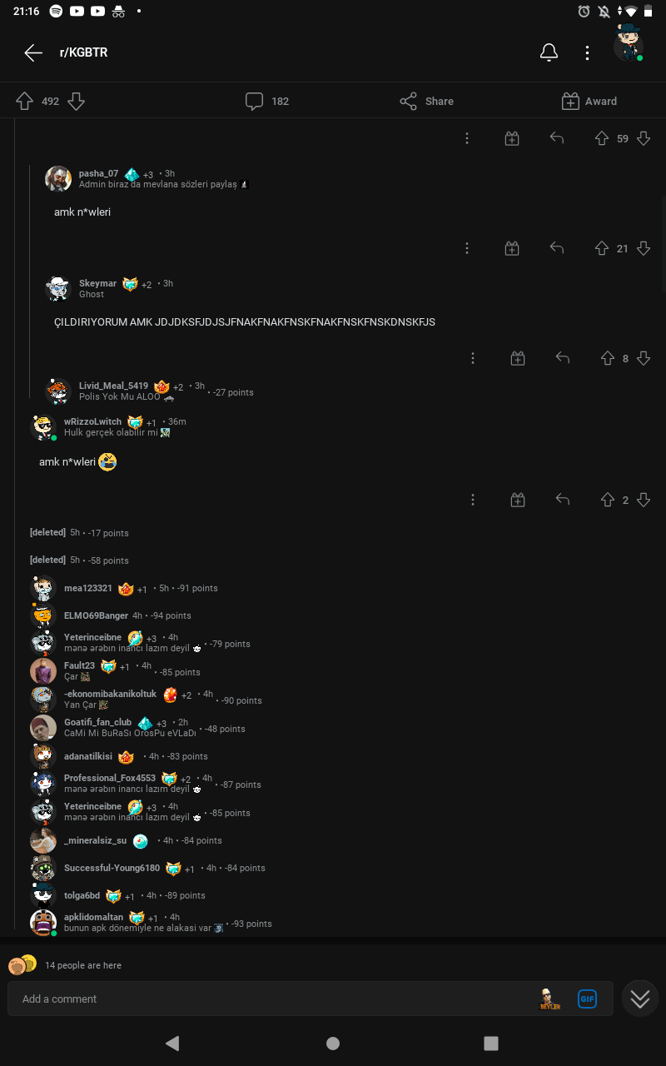Open options menu on wRizzoLwitch's comment
This screenshot has width=666, height=1066.
click(473, 500)
